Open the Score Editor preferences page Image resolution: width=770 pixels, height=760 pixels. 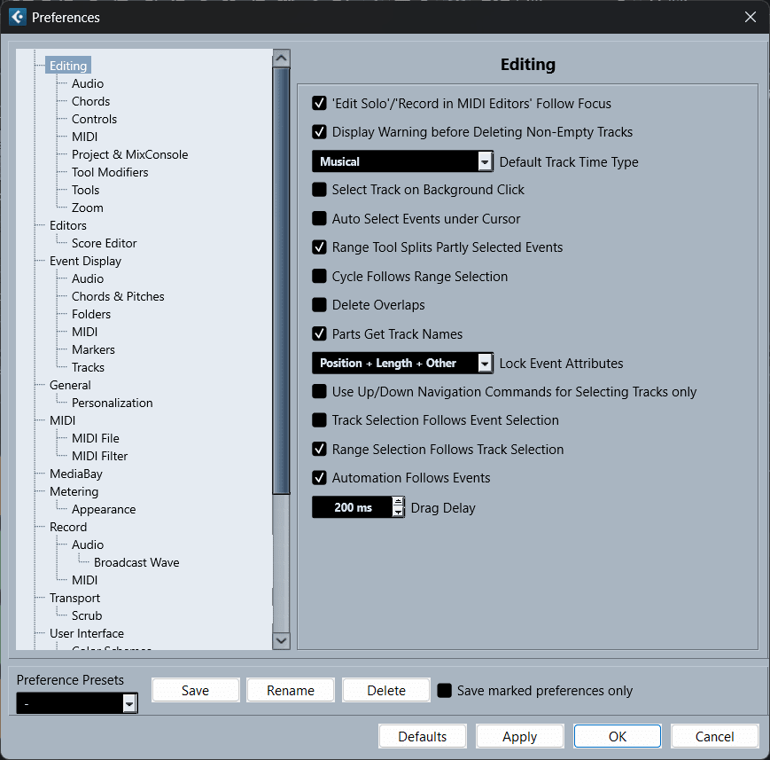pos(104,243)
